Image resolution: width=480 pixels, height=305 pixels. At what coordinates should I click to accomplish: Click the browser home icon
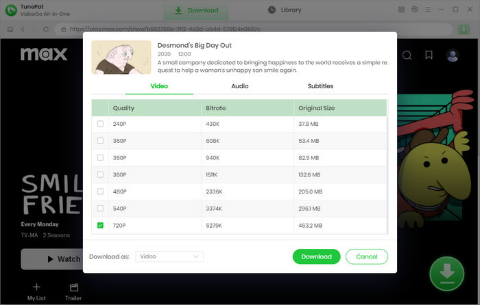tap(11, 30)
